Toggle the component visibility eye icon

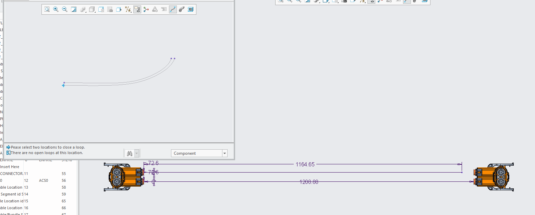137,9
